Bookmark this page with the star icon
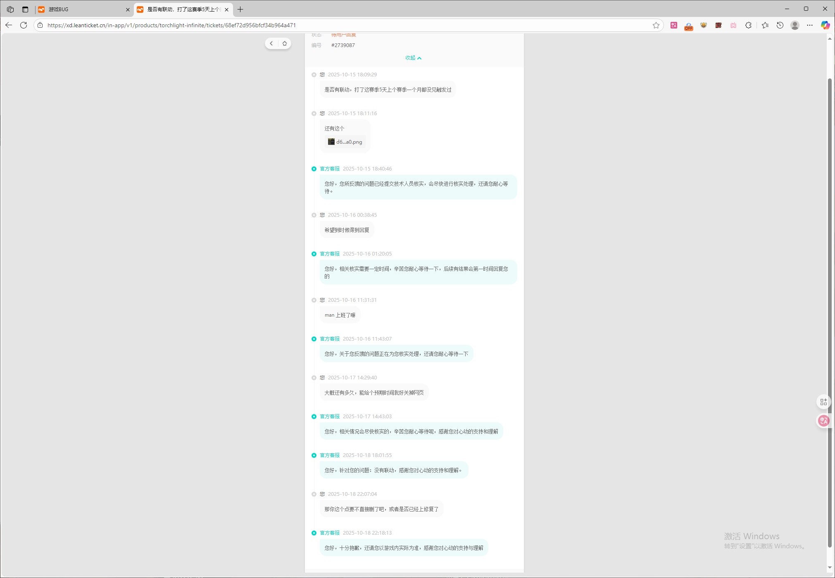835x578 pixels. (656, 25)
